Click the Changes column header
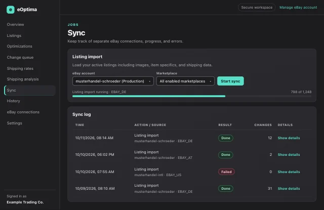324x210 pixels. click(x=263, y=125)
